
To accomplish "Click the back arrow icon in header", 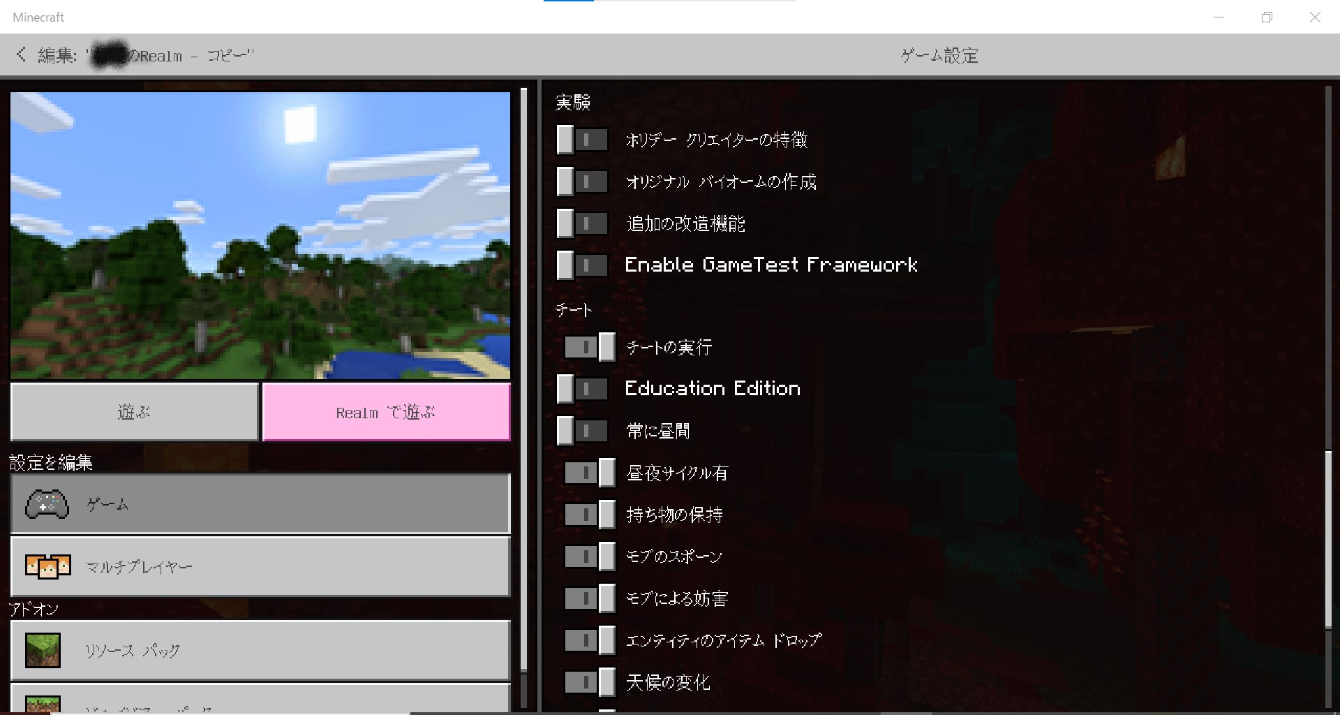I will [21, 54].
